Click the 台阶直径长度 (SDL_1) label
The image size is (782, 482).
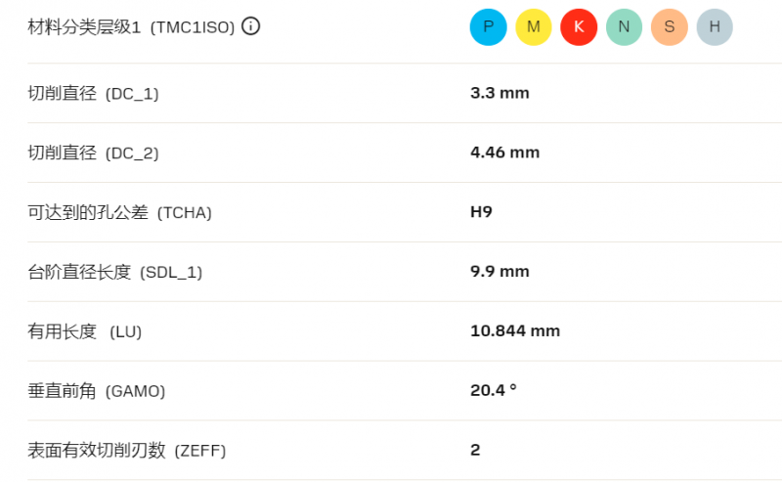(x=115, y=272)
